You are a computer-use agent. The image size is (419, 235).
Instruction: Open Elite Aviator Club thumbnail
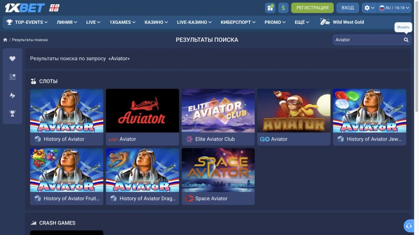[x=218, y=111]
